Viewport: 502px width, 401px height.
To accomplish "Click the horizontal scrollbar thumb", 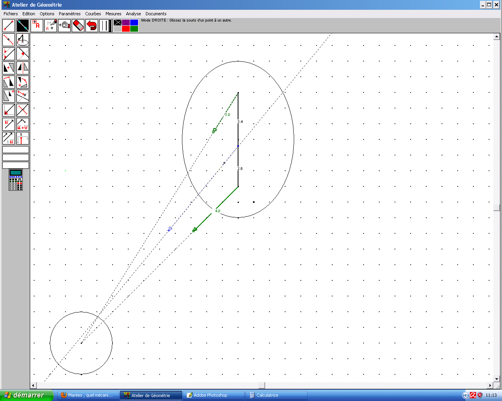I will coord(262,385).
